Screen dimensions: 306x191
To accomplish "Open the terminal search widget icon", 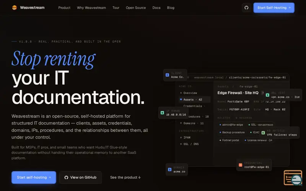I will coord(293,178).
